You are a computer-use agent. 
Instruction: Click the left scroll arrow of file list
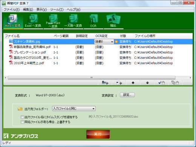coord(5,78)
